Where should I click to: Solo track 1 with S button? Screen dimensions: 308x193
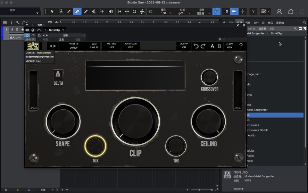pyautogui.click(x=17, y=30)
